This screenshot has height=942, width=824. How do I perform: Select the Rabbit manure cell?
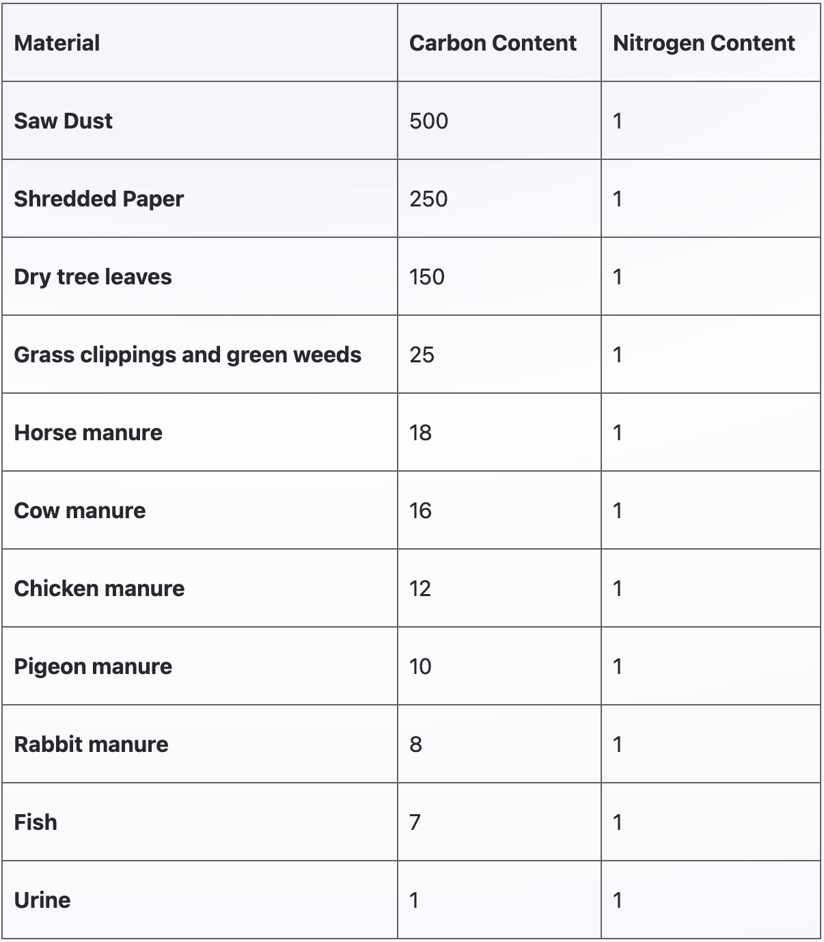[91, 744]
